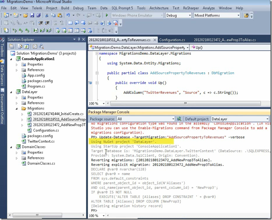The width and height of the screenshot is (272, 220).
Task: Pin the Solution Explorer panel
Action: tap(79, 39)
